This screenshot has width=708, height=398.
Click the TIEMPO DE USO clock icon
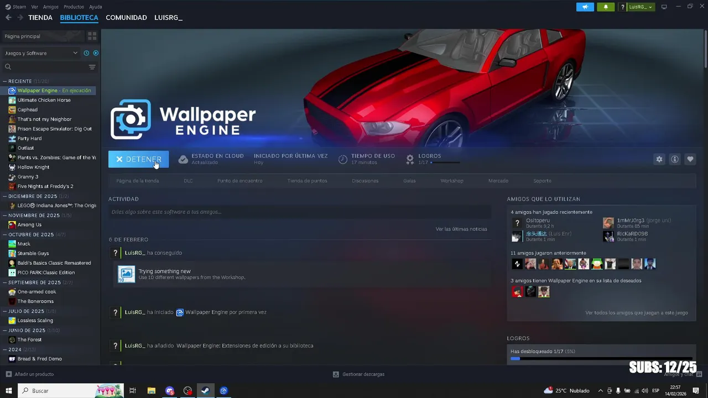pyautogui.click(x=343, y=159)
